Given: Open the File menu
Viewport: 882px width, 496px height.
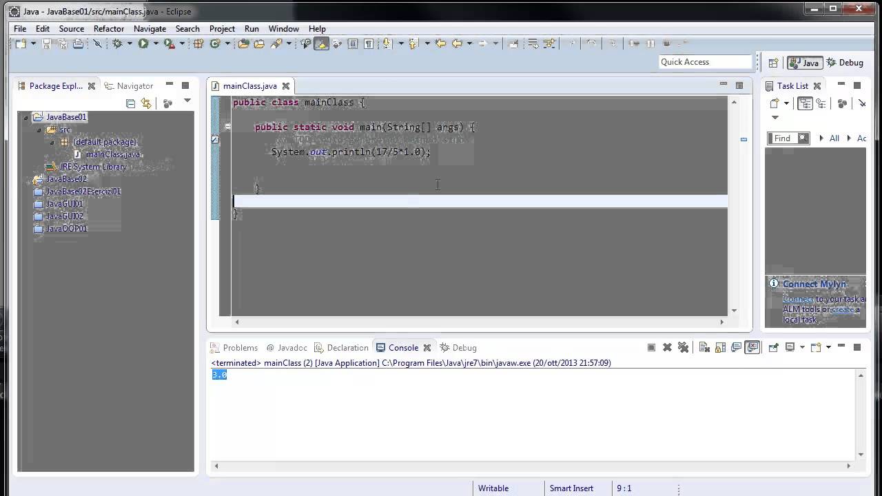Looking at the screenshot, I should (x=20, y=29).
